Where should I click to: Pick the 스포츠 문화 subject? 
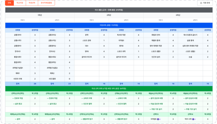click(87, 40)
